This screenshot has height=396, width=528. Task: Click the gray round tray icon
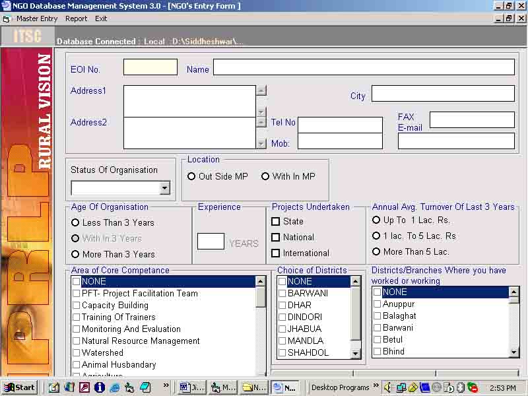click(436, 387)
